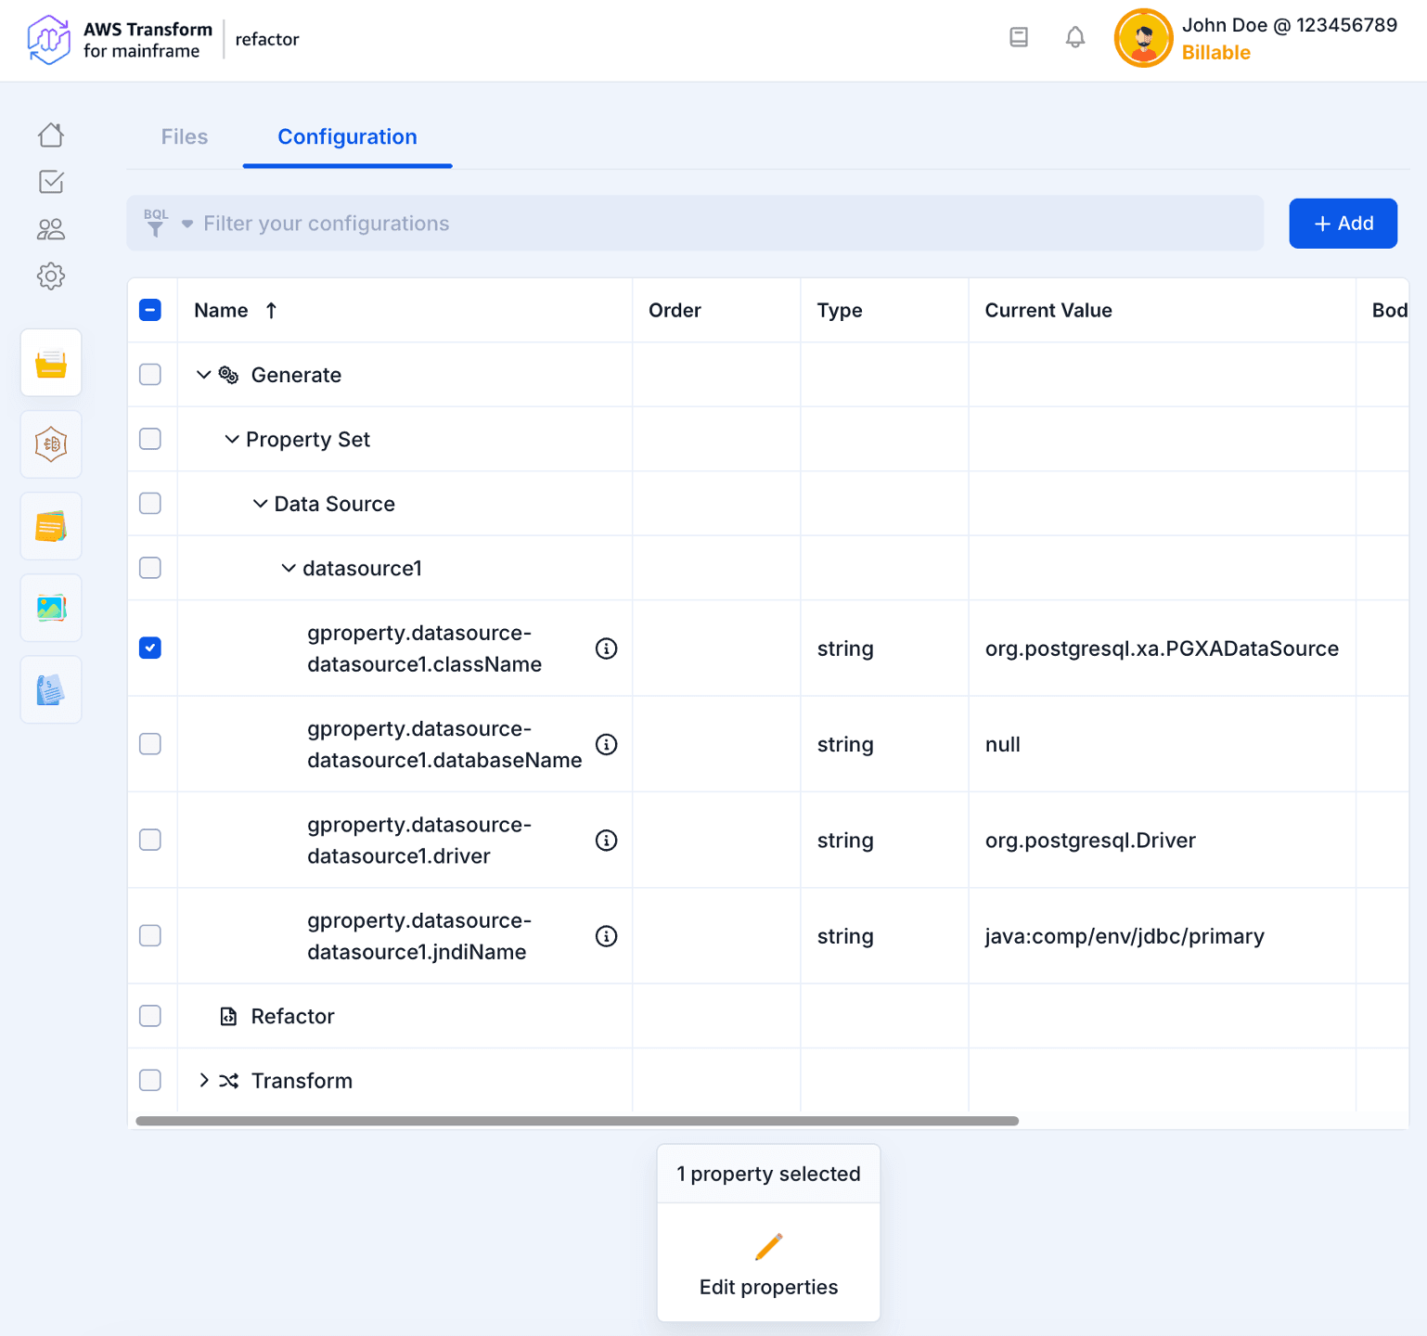Collapse the Generate tree node

203,375
